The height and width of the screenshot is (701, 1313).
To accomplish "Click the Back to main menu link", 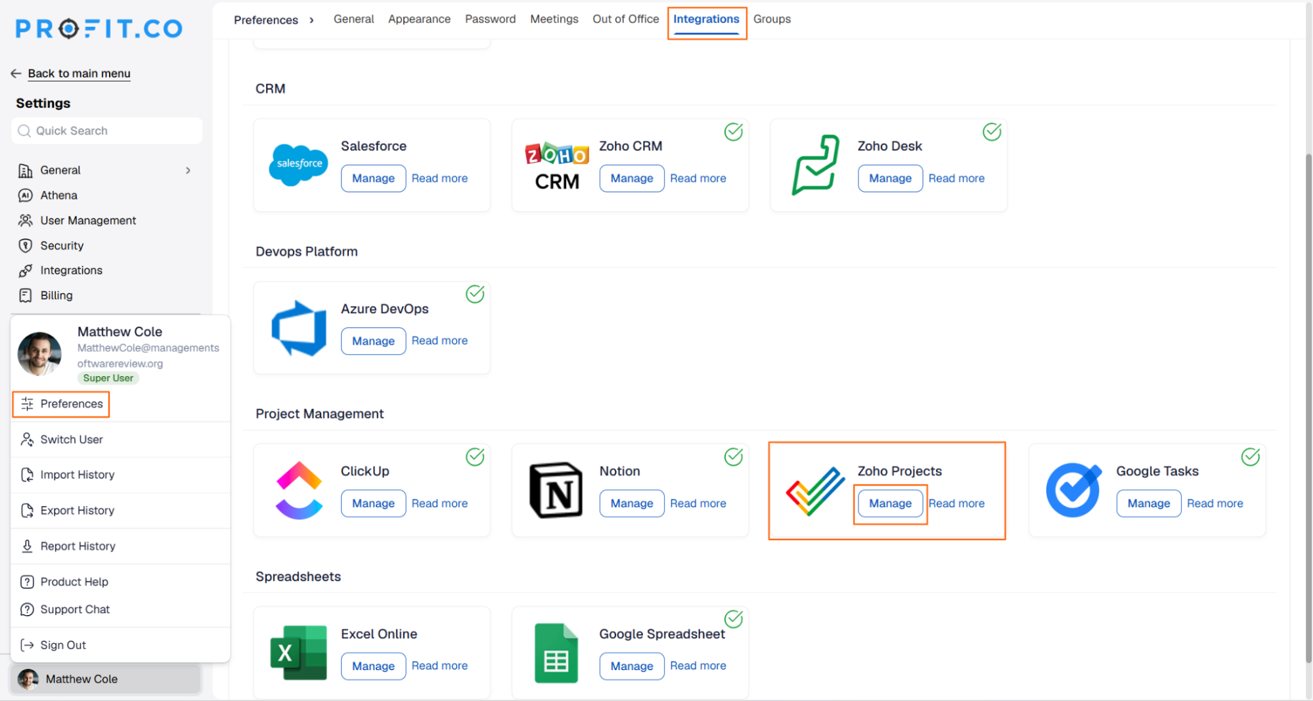I will 79,74.
